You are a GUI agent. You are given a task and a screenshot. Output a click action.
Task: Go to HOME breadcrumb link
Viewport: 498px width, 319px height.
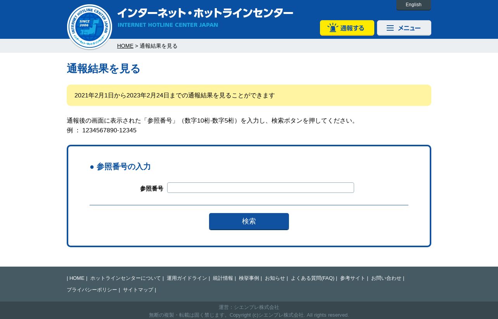click(125, 46)
